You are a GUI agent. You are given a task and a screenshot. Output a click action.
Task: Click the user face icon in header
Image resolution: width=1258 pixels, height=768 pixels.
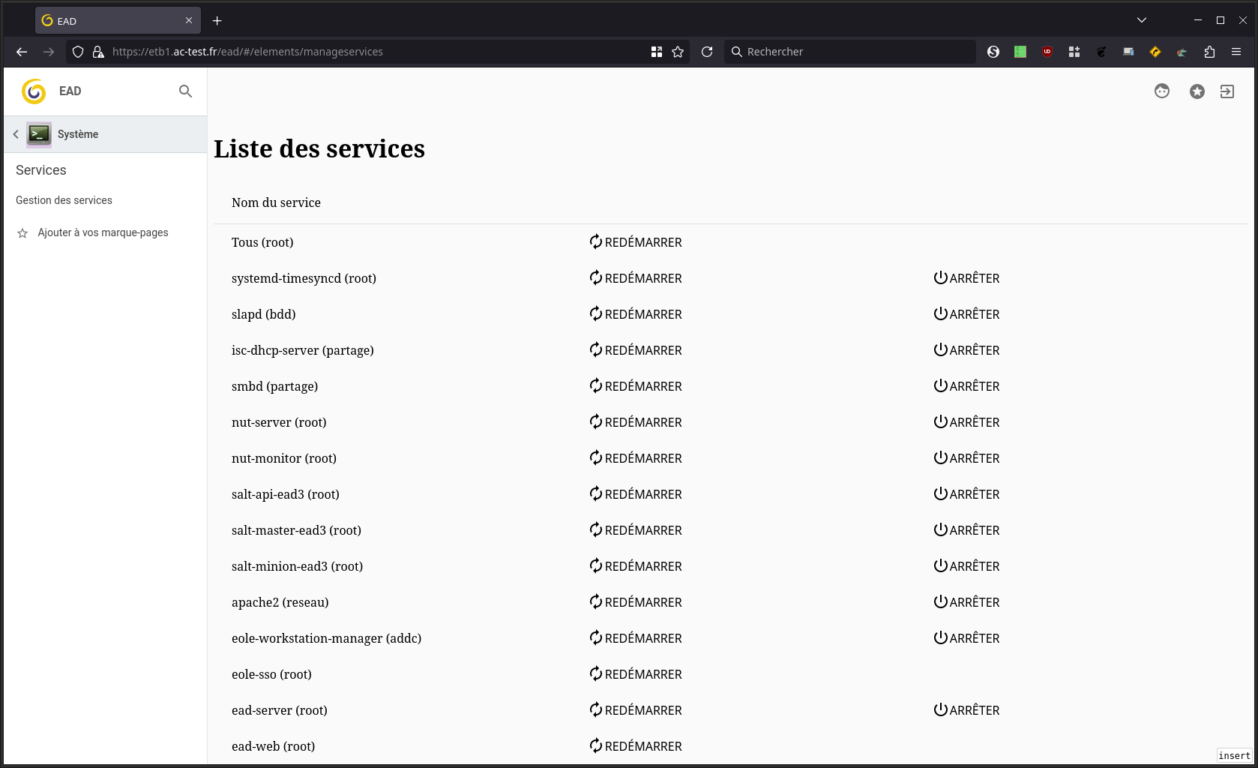pyautogui.click(x=1162, y=91)
